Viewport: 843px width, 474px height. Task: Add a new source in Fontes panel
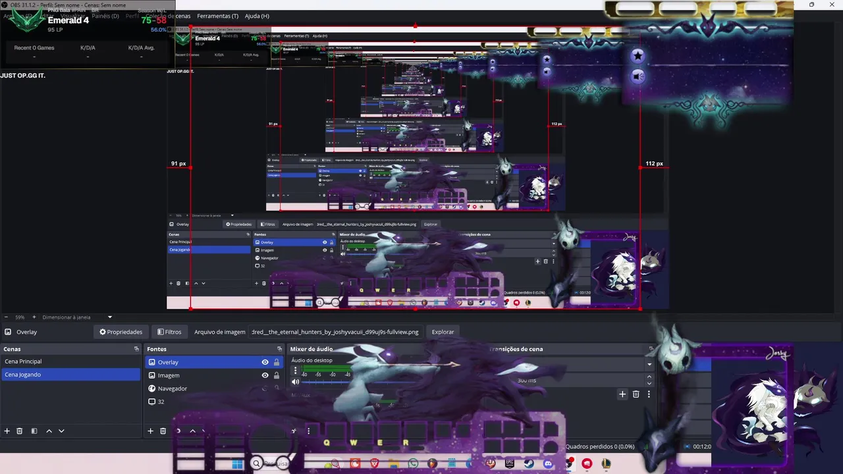pos(150,431)
